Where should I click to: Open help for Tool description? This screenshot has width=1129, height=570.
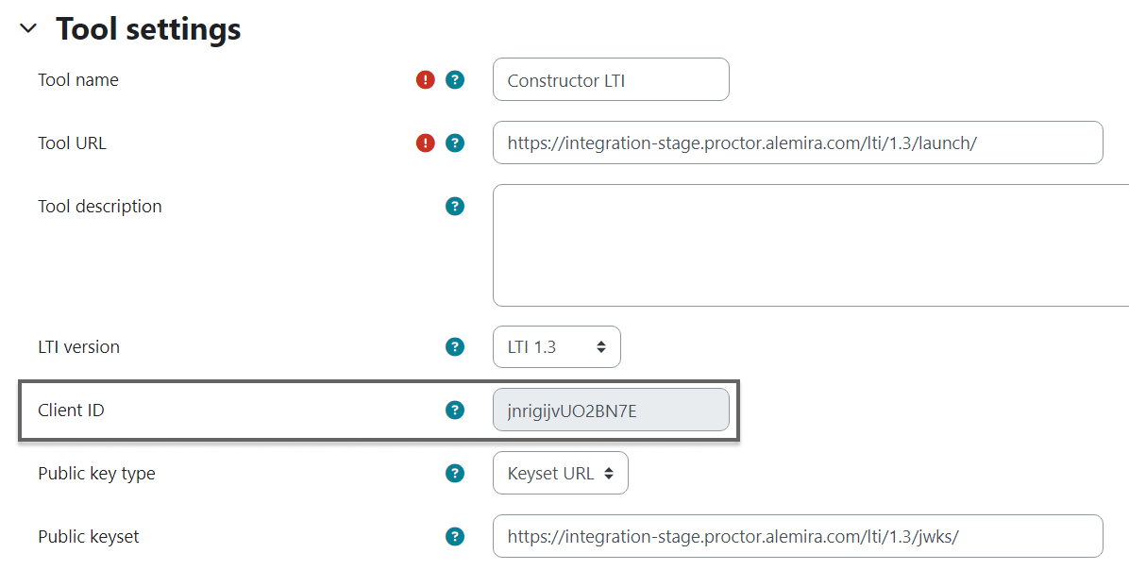click(x=455, y=206)
